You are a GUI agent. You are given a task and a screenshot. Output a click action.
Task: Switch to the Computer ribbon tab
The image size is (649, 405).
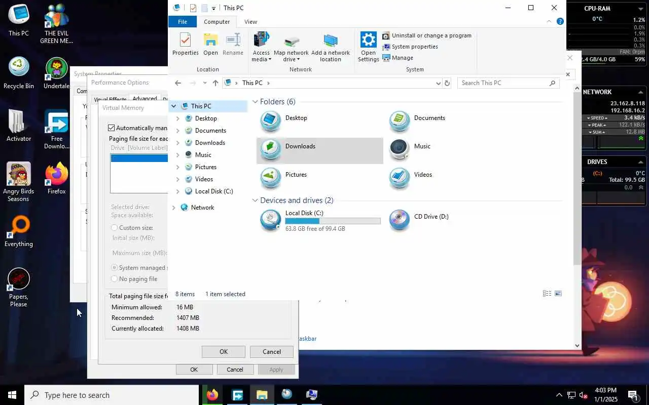click(217, 22)
